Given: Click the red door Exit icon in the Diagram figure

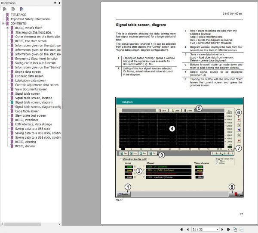Looking at the screenshot, I should pos(236,194).
